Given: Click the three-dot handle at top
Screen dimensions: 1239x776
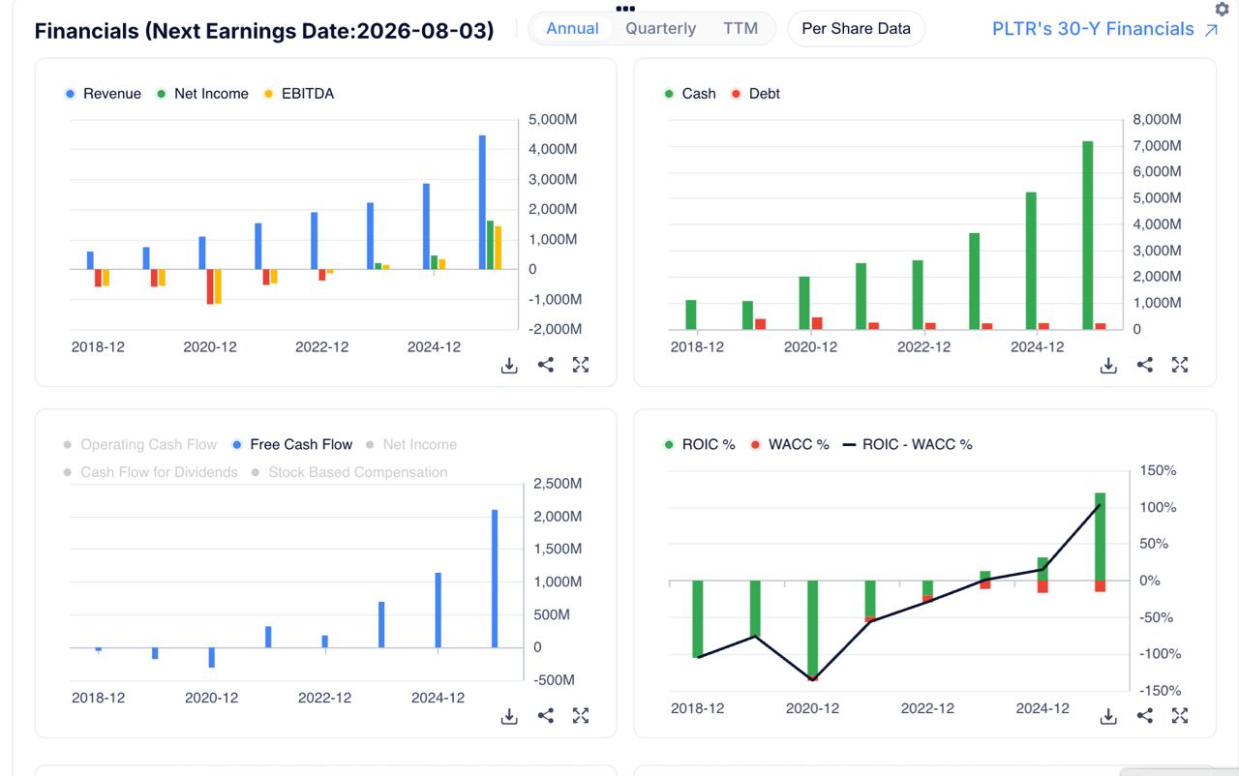Looking at the screenshot, I should pyautogui.click(x=625, y=8).
